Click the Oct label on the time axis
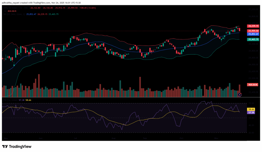Screen dimensions: 262x152 tap(181, 138)
